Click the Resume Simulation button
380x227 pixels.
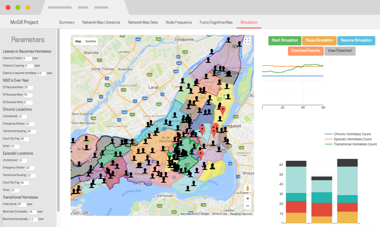click(x=356, y=40)
